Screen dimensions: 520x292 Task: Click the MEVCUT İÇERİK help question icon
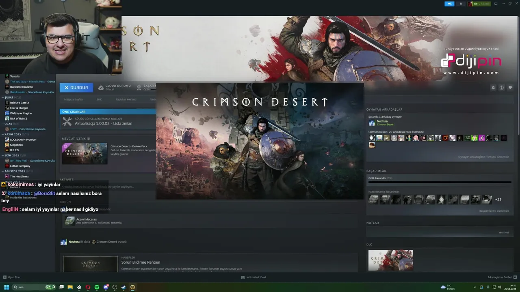[x=89, y=139]
